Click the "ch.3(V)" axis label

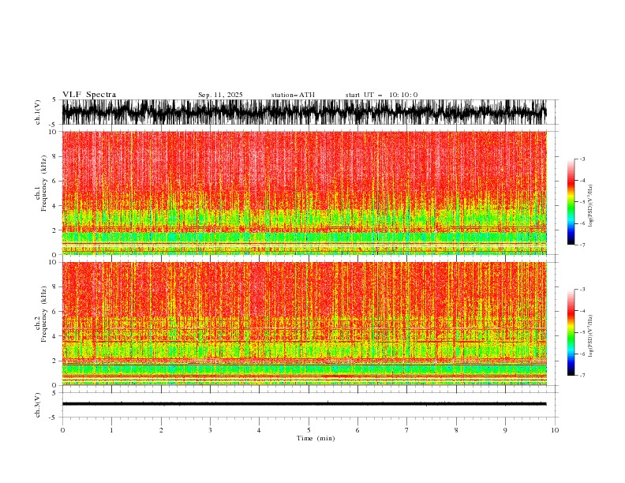click(38, 405)
